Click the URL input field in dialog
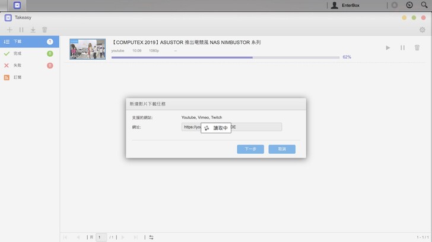The height and width of the screenshot is (242, 432). tap(231, 127)
